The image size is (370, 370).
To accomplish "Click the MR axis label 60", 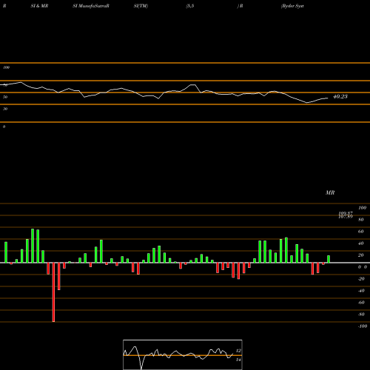I will [x=361, y=232].
